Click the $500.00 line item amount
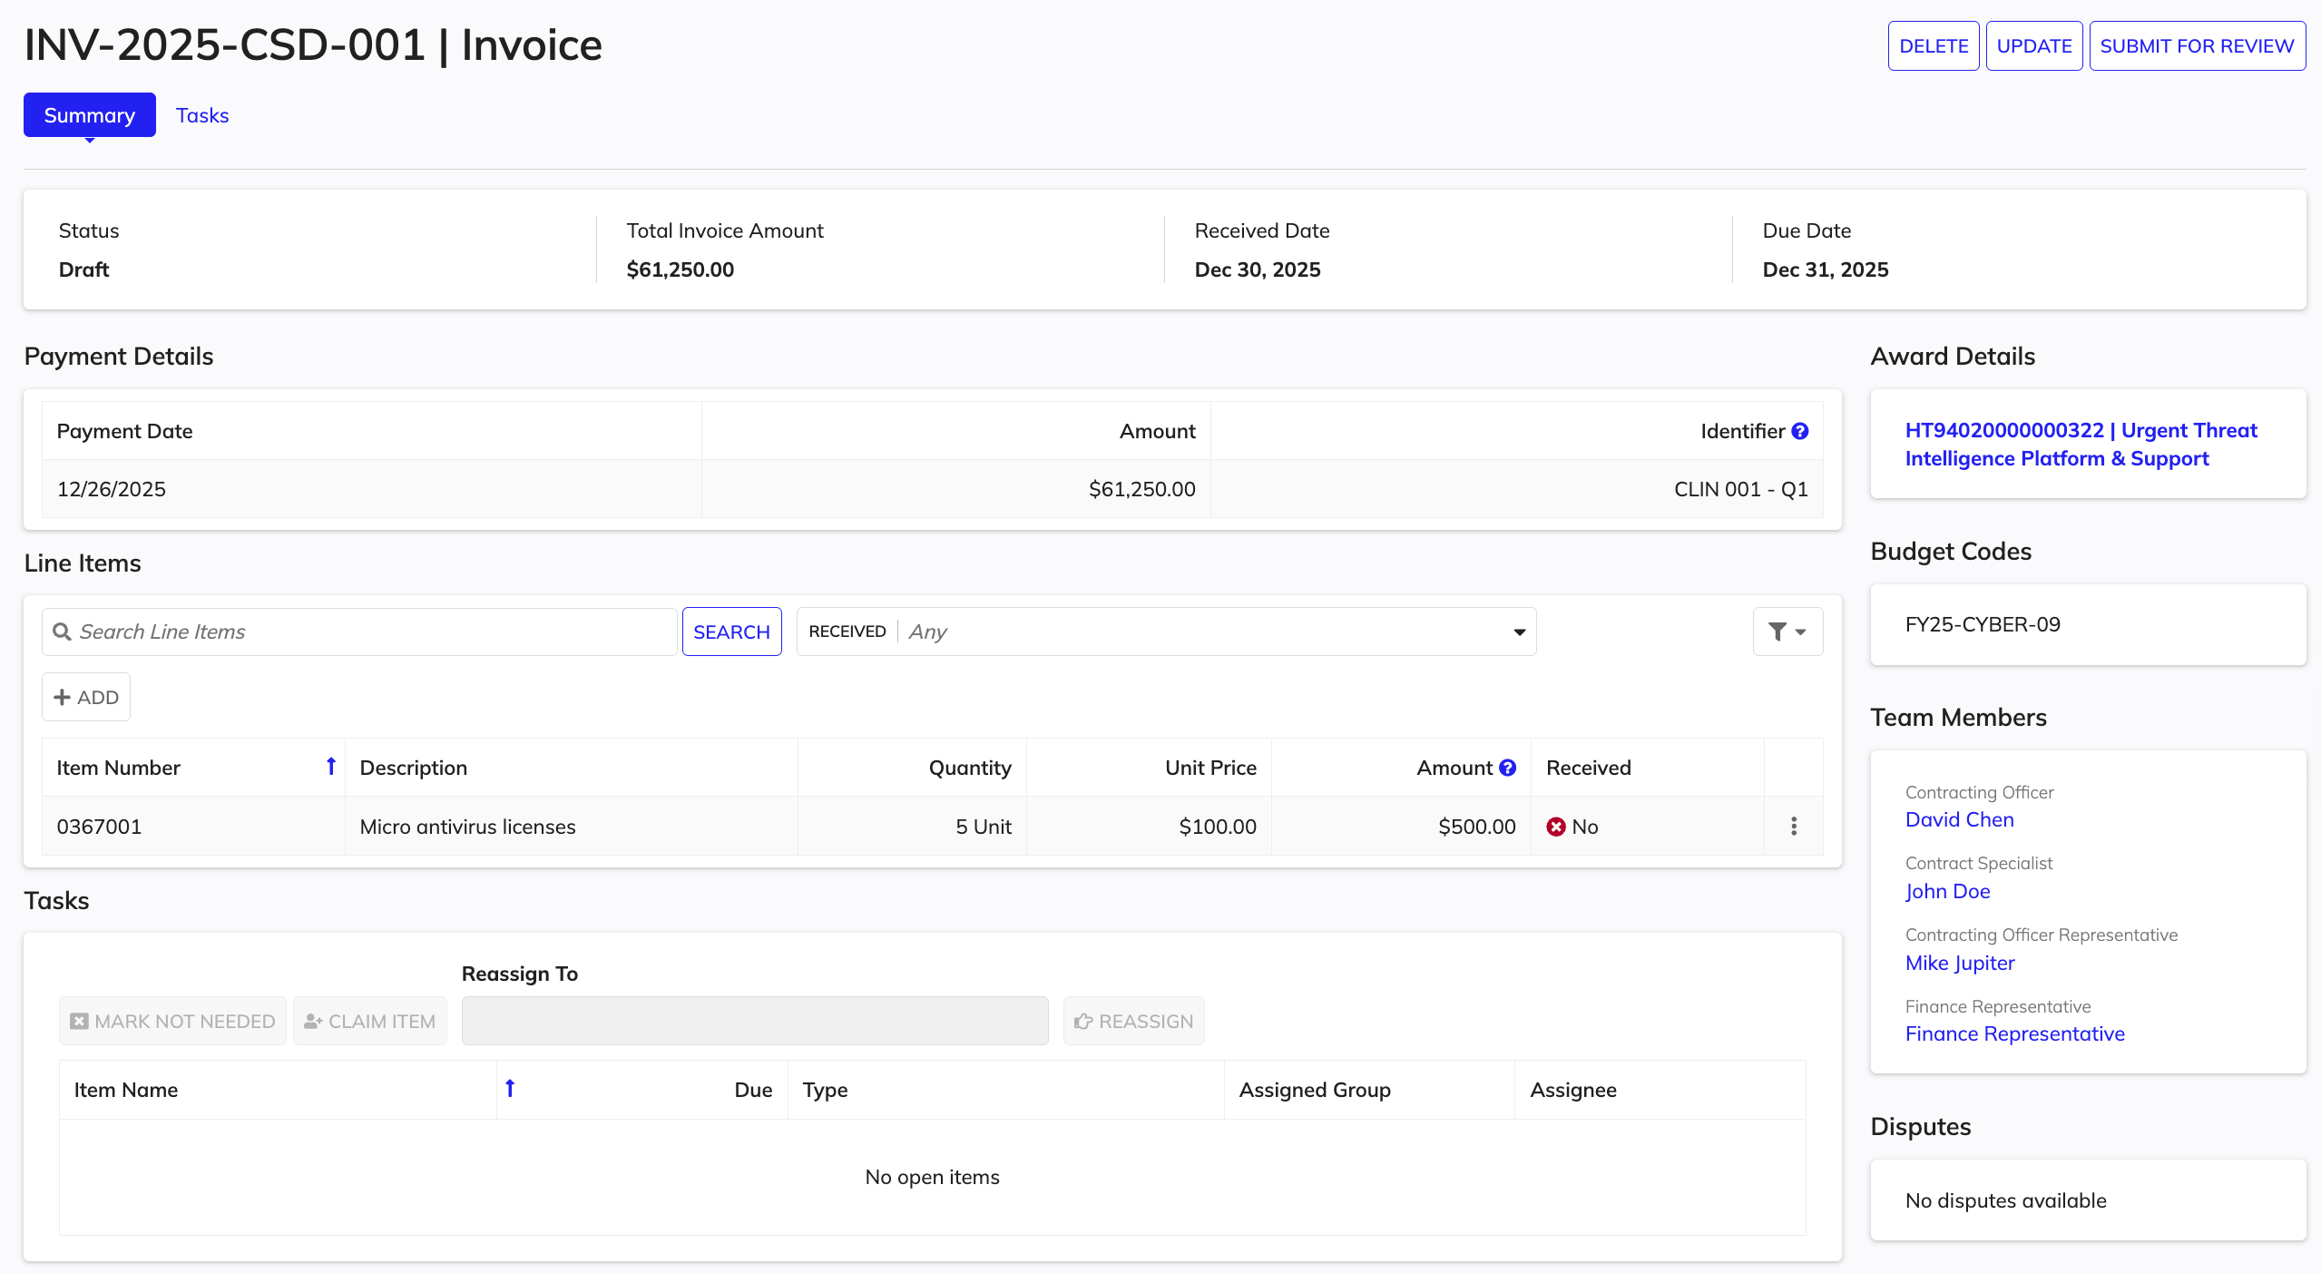Screen dimensions: 2321x1273 pos(1476,827)
